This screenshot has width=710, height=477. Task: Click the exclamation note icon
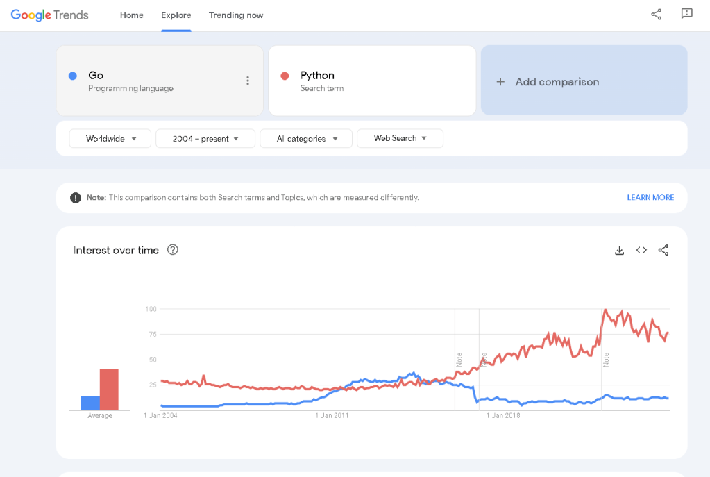(x=76, y=198)
